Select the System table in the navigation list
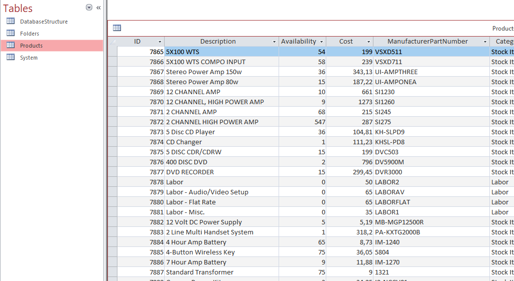This screenshot has height=281, width=514. tap(29, 58)
